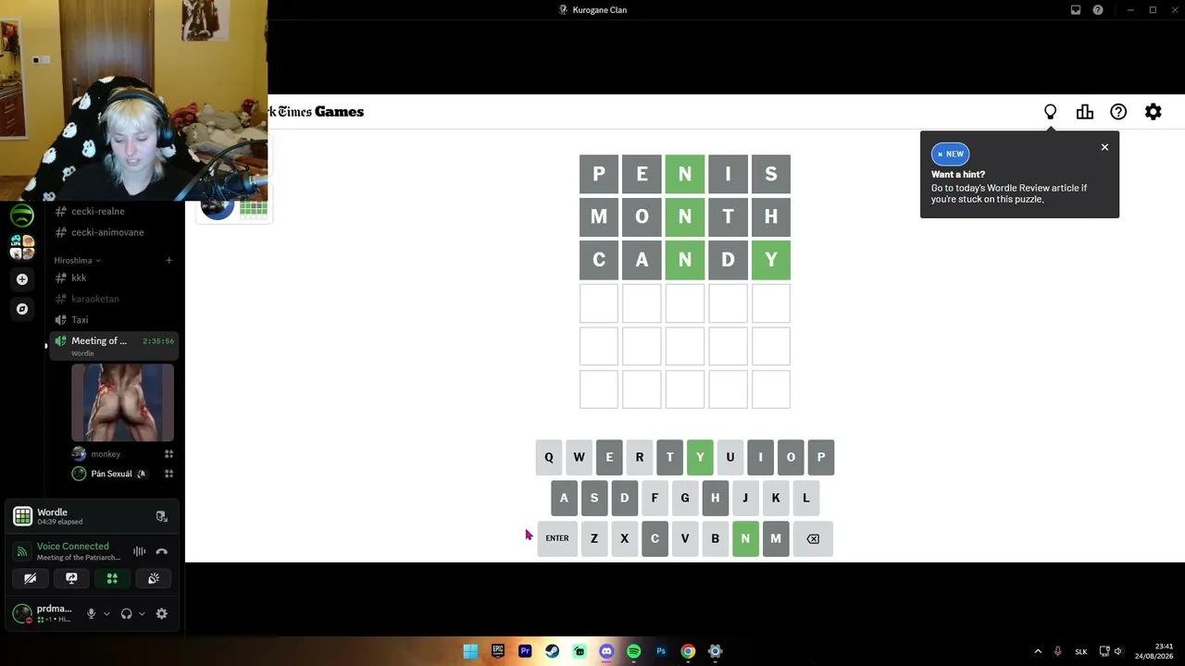1185x666 pixels.
Task: Click the X key on Wordle keyboard
Action: click(624, 538)
